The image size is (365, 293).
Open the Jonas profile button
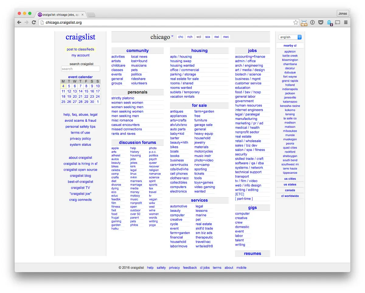point(342,13)
